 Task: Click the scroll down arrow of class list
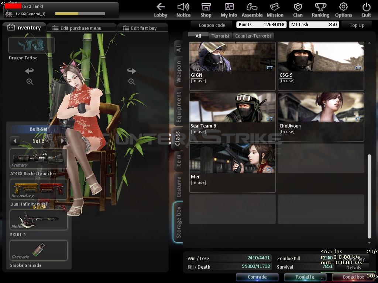369,243
